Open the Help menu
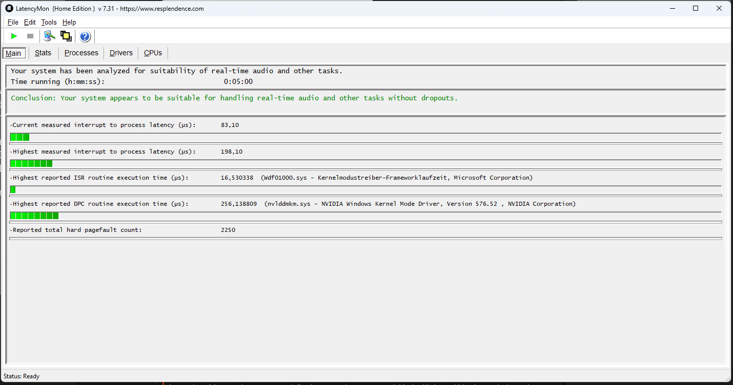 click(x=69, y=22)
